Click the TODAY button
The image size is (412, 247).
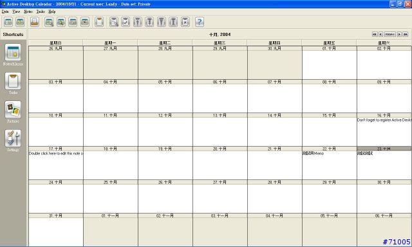point(390,34)
